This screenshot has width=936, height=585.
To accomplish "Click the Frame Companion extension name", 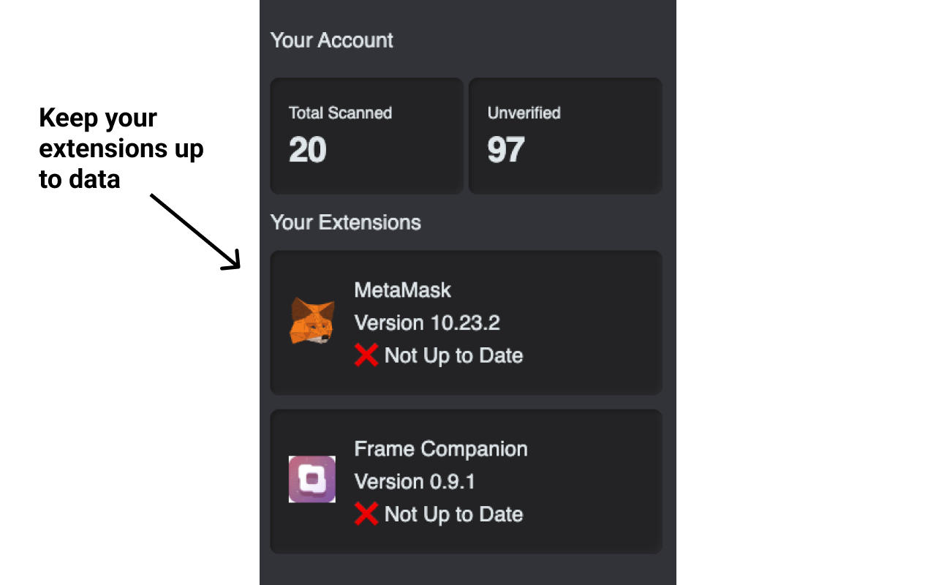I will tap(441, 449).
